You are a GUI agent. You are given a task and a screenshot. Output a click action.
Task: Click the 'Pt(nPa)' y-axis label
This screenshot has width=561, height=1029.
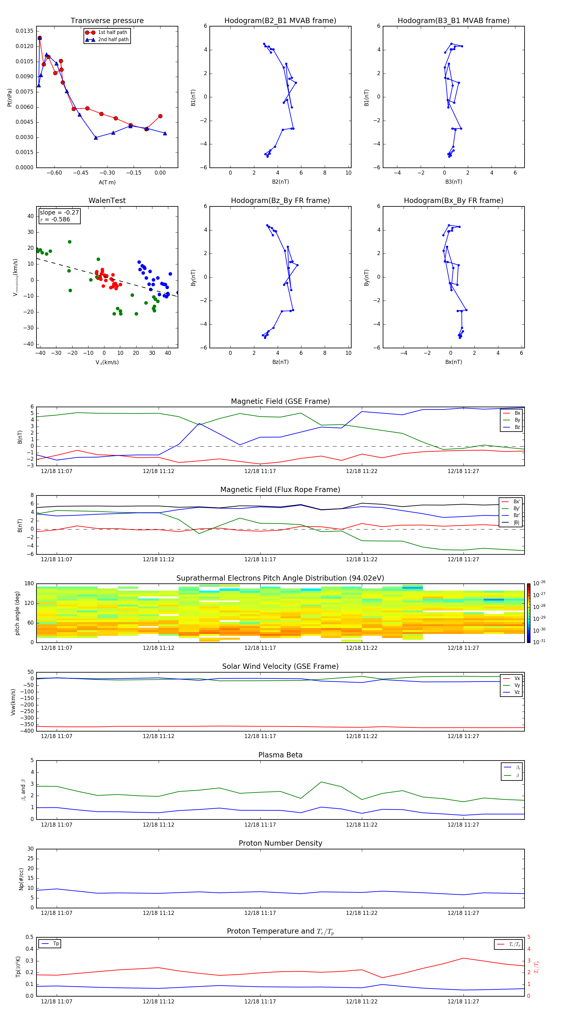tap(10, 97)
